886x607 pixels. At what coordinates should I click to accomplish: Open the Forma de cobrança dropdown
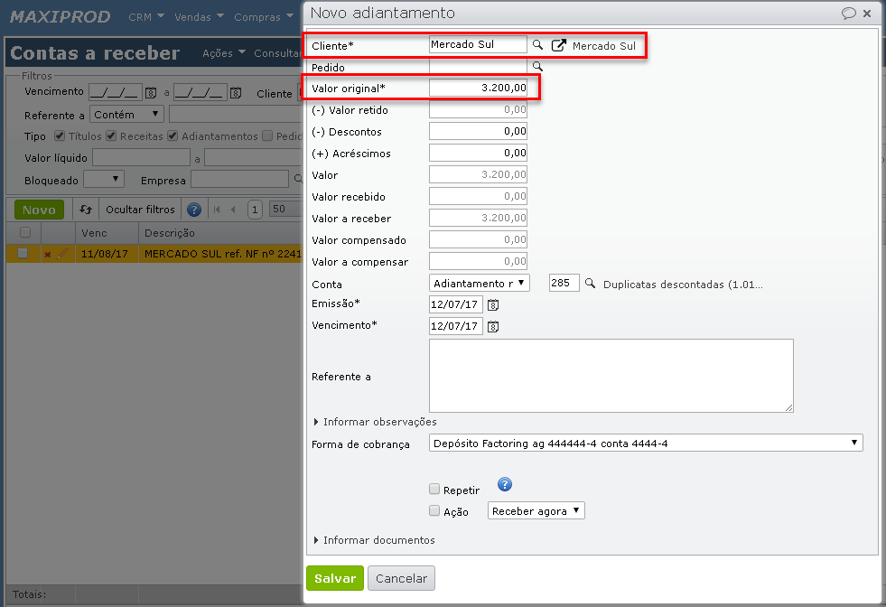coord(646,444)
